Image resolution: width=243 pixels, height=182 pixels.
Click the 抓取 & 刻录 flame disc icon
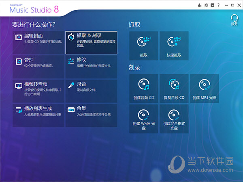point(71,37)
